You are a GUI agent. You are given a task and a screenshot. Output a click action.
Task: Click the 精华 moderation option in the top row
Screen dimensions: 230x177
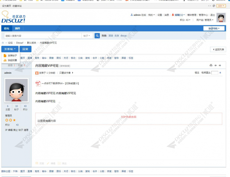(44, 58)
